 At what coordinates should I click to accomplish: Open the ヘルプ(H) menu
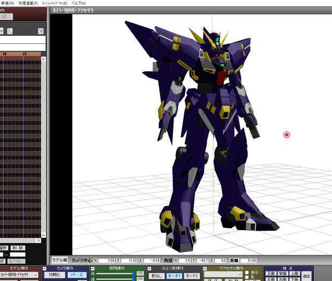click(78, 3)
